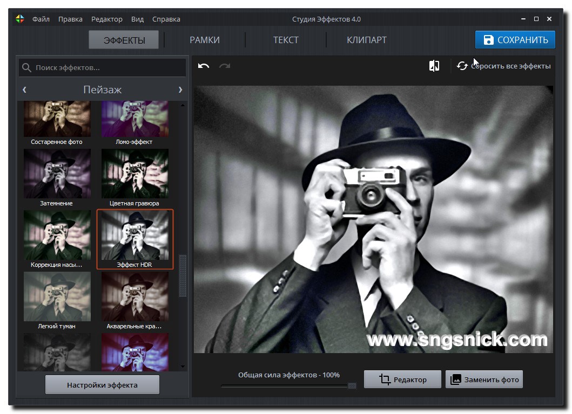Switch to the ЭФФЕКТЫ tab
Image resolution: width=572 pixels, height=414 pixels.
tap(124, 40)
